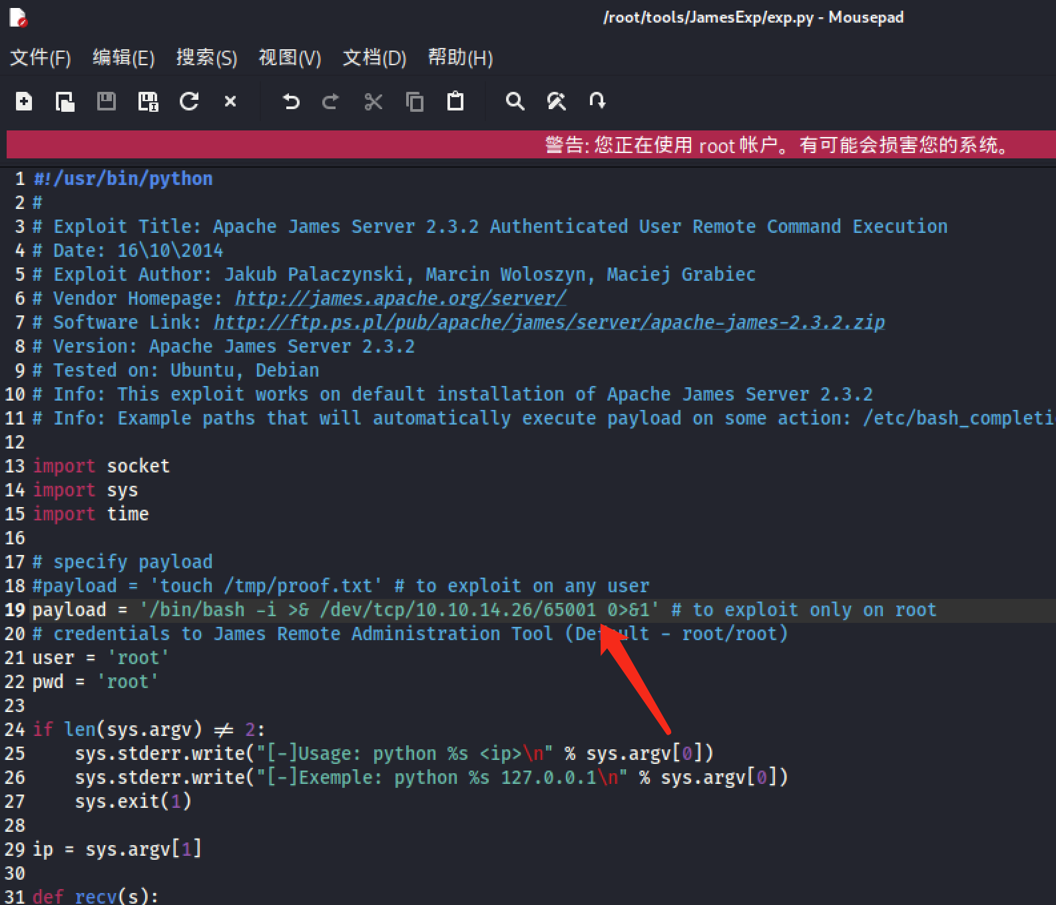The image size is (1056, 905).
Task: Click the '# Date: 16\10\2014' comment
Action: pyautogui.click(x=128, y=250)
